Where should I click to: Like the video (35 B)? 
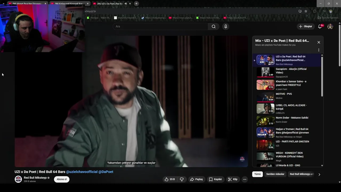coord(170,179)
